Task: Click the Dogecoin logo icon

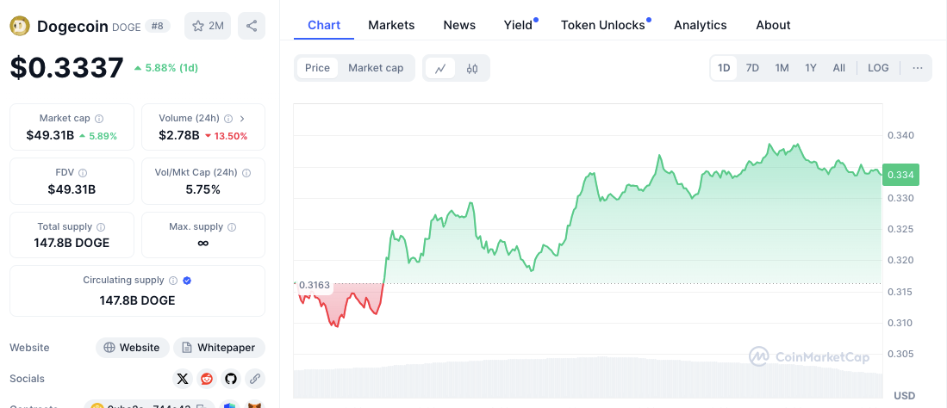Action: [20, 25]
